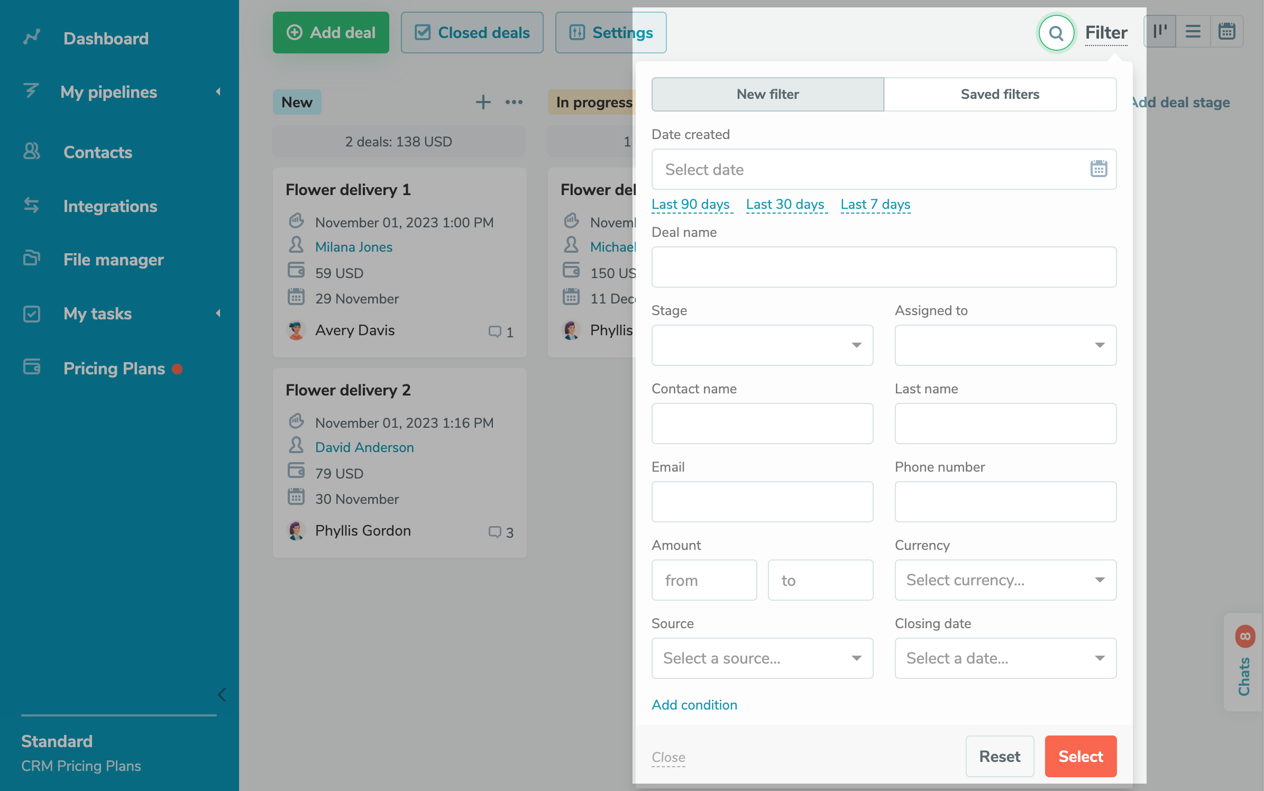Open the Assigned to dropdown
The width and height of the screenshot is (1264, 791).
[1005, 345]
